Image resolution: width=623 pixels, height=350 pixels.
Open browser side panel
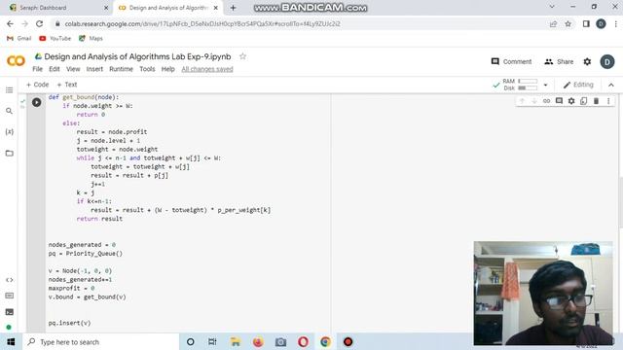(586, 23)
